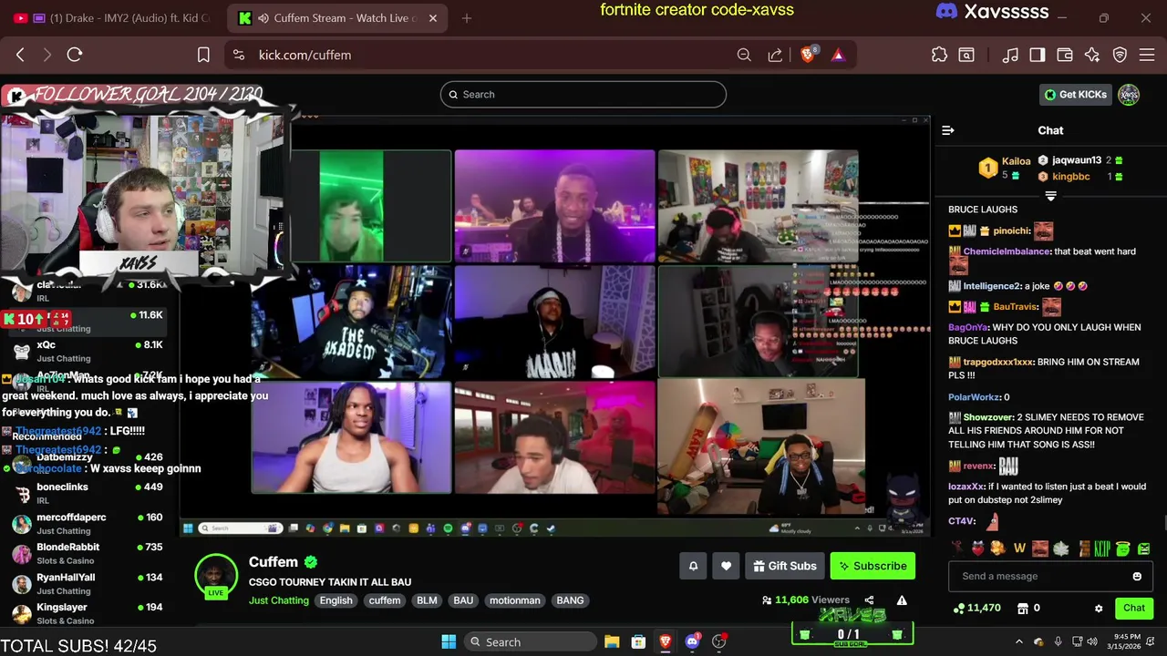Click the green Subscribe button
Viewport: 1167px width, 656px height.
[873, 566]
